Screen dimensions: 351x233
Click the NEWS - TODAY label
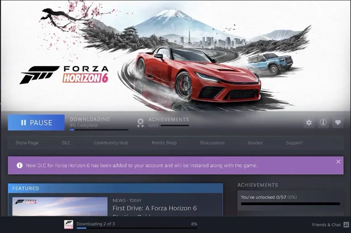[x=127, y=201]
